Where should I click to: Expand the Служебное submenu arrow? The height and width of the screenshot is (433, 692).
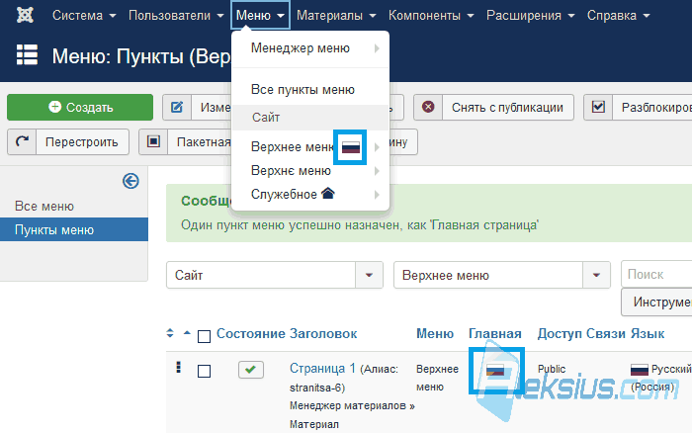377,194
